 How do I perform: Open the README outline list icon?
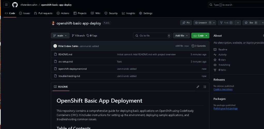(x=205, y=87)
